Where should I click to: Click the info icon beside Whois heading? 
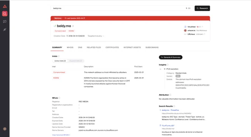(x=59, y=98)
